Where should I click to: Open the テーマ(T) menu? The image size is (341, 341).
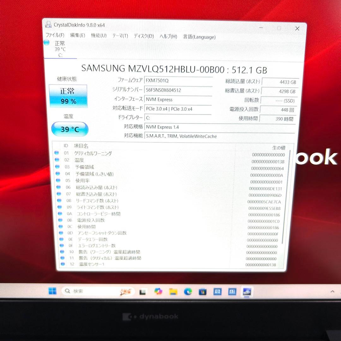(120, 36)
